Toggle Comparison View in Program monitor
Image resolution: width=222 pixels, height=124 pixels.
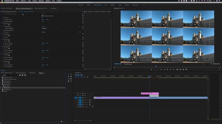coord(187,70)
